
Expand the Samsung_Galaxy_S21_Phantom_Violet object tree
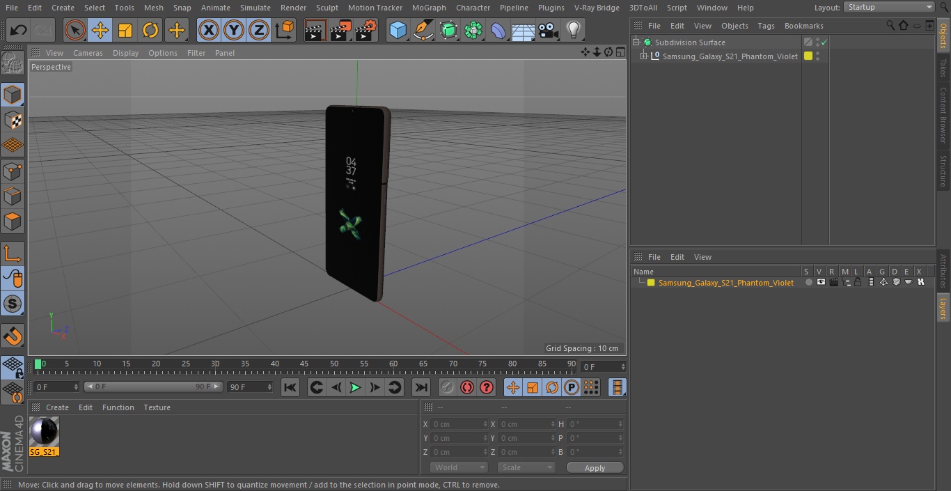[x=644, y=56]
